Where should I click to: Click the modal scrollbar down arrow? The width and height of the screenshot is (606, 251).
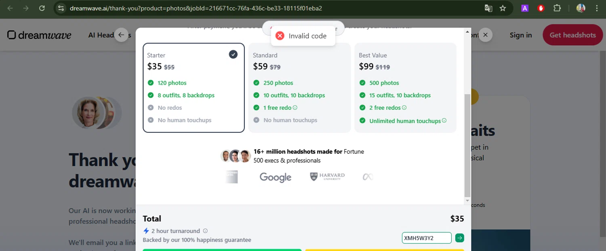click(467, 201)
